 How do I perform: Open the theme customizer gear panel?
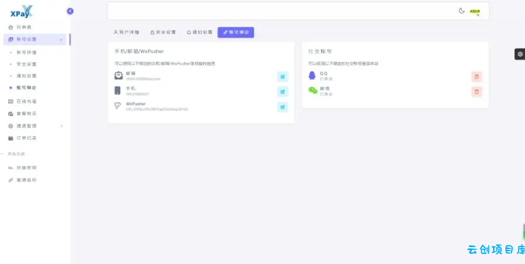click(520, 54)
